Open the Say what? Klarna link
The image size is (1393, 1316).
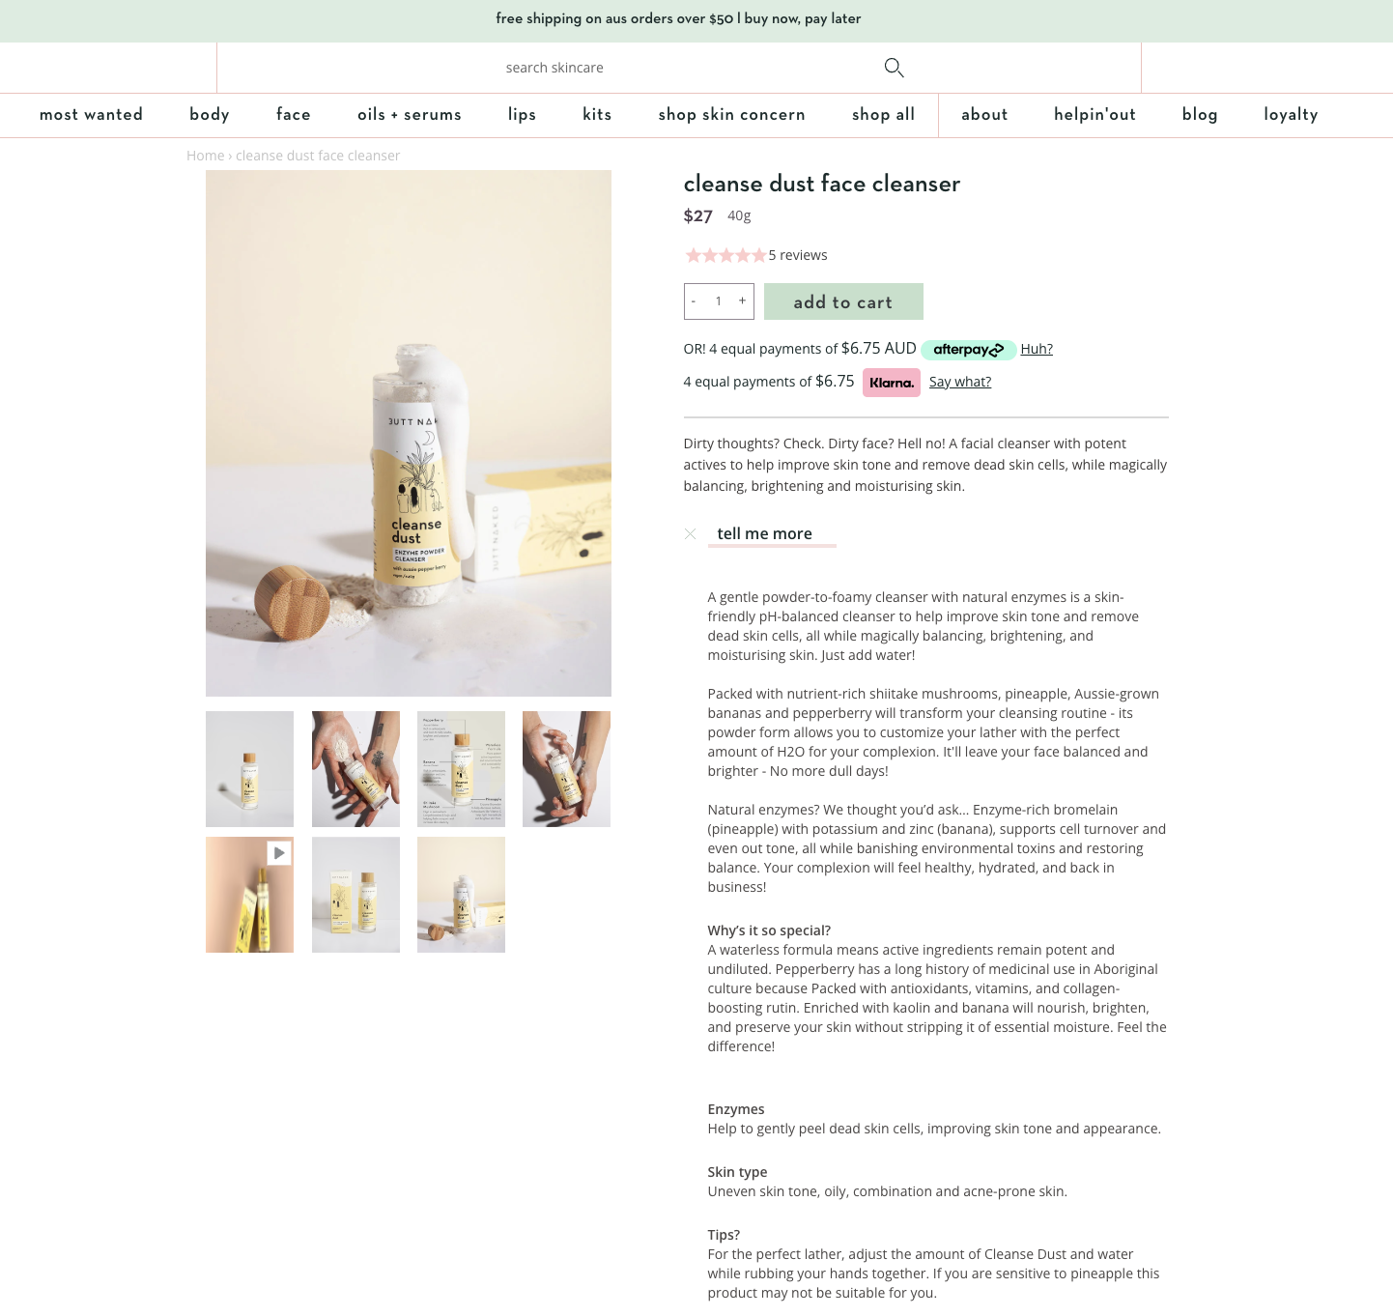coord(960,382)
